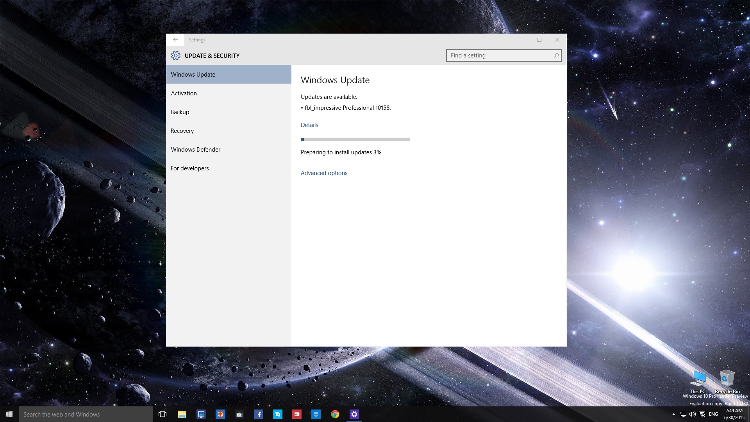
Task: Focus the Find a setting field
Action: (504, 55)
